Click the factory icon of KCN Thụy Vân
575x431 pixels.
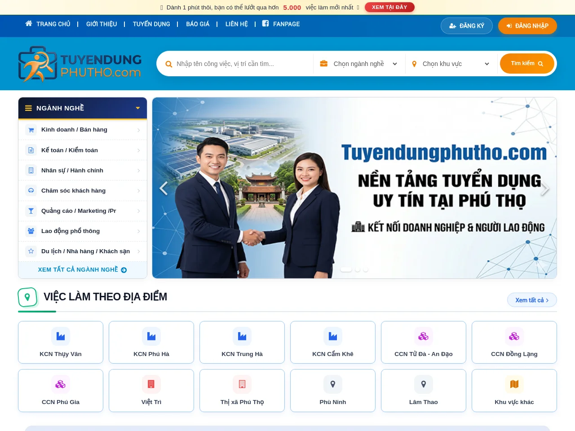pyautogui.click(x=61, y=336)
